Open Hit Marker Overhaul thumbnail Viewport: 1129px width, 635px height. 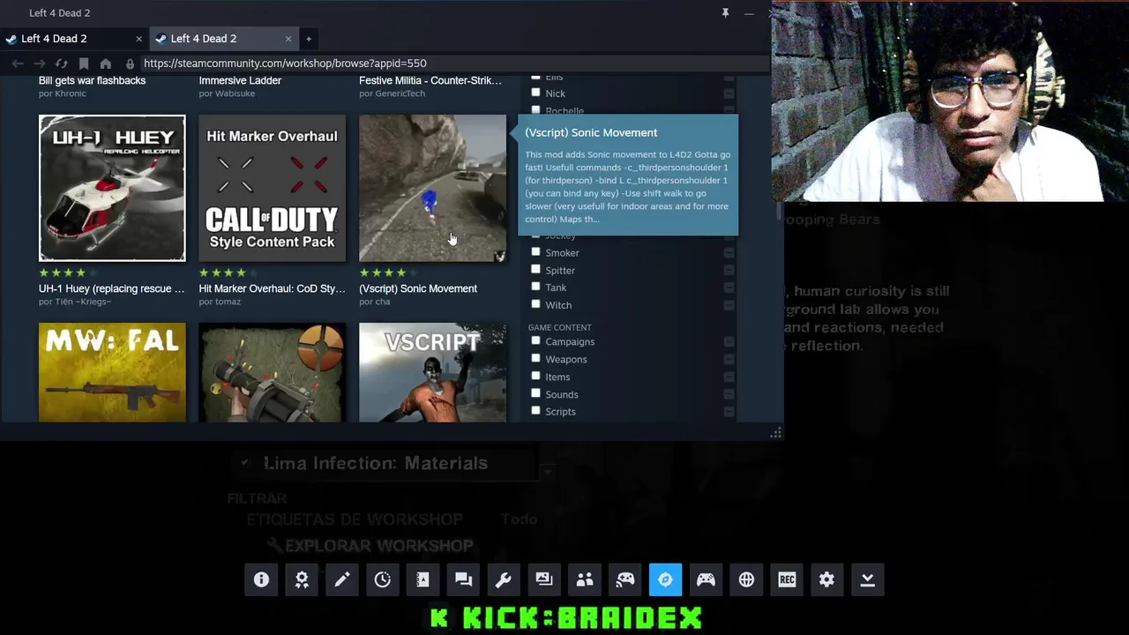[272, 188]
